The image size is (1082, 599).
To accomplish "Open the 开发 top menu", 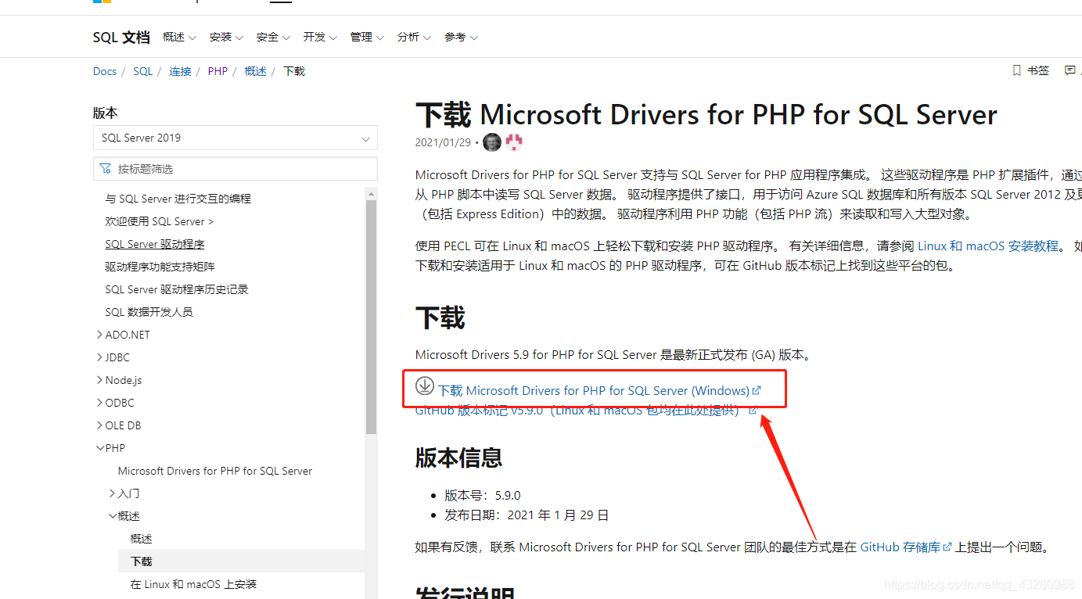I will (320, 37).
